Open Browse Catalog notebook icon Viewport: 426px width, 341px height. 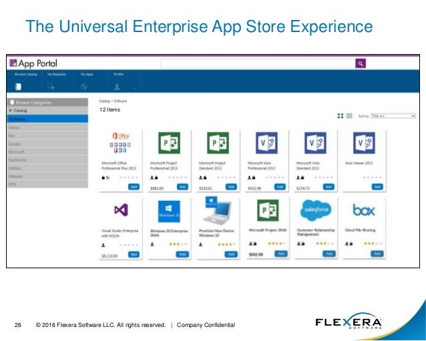(18, 87)
